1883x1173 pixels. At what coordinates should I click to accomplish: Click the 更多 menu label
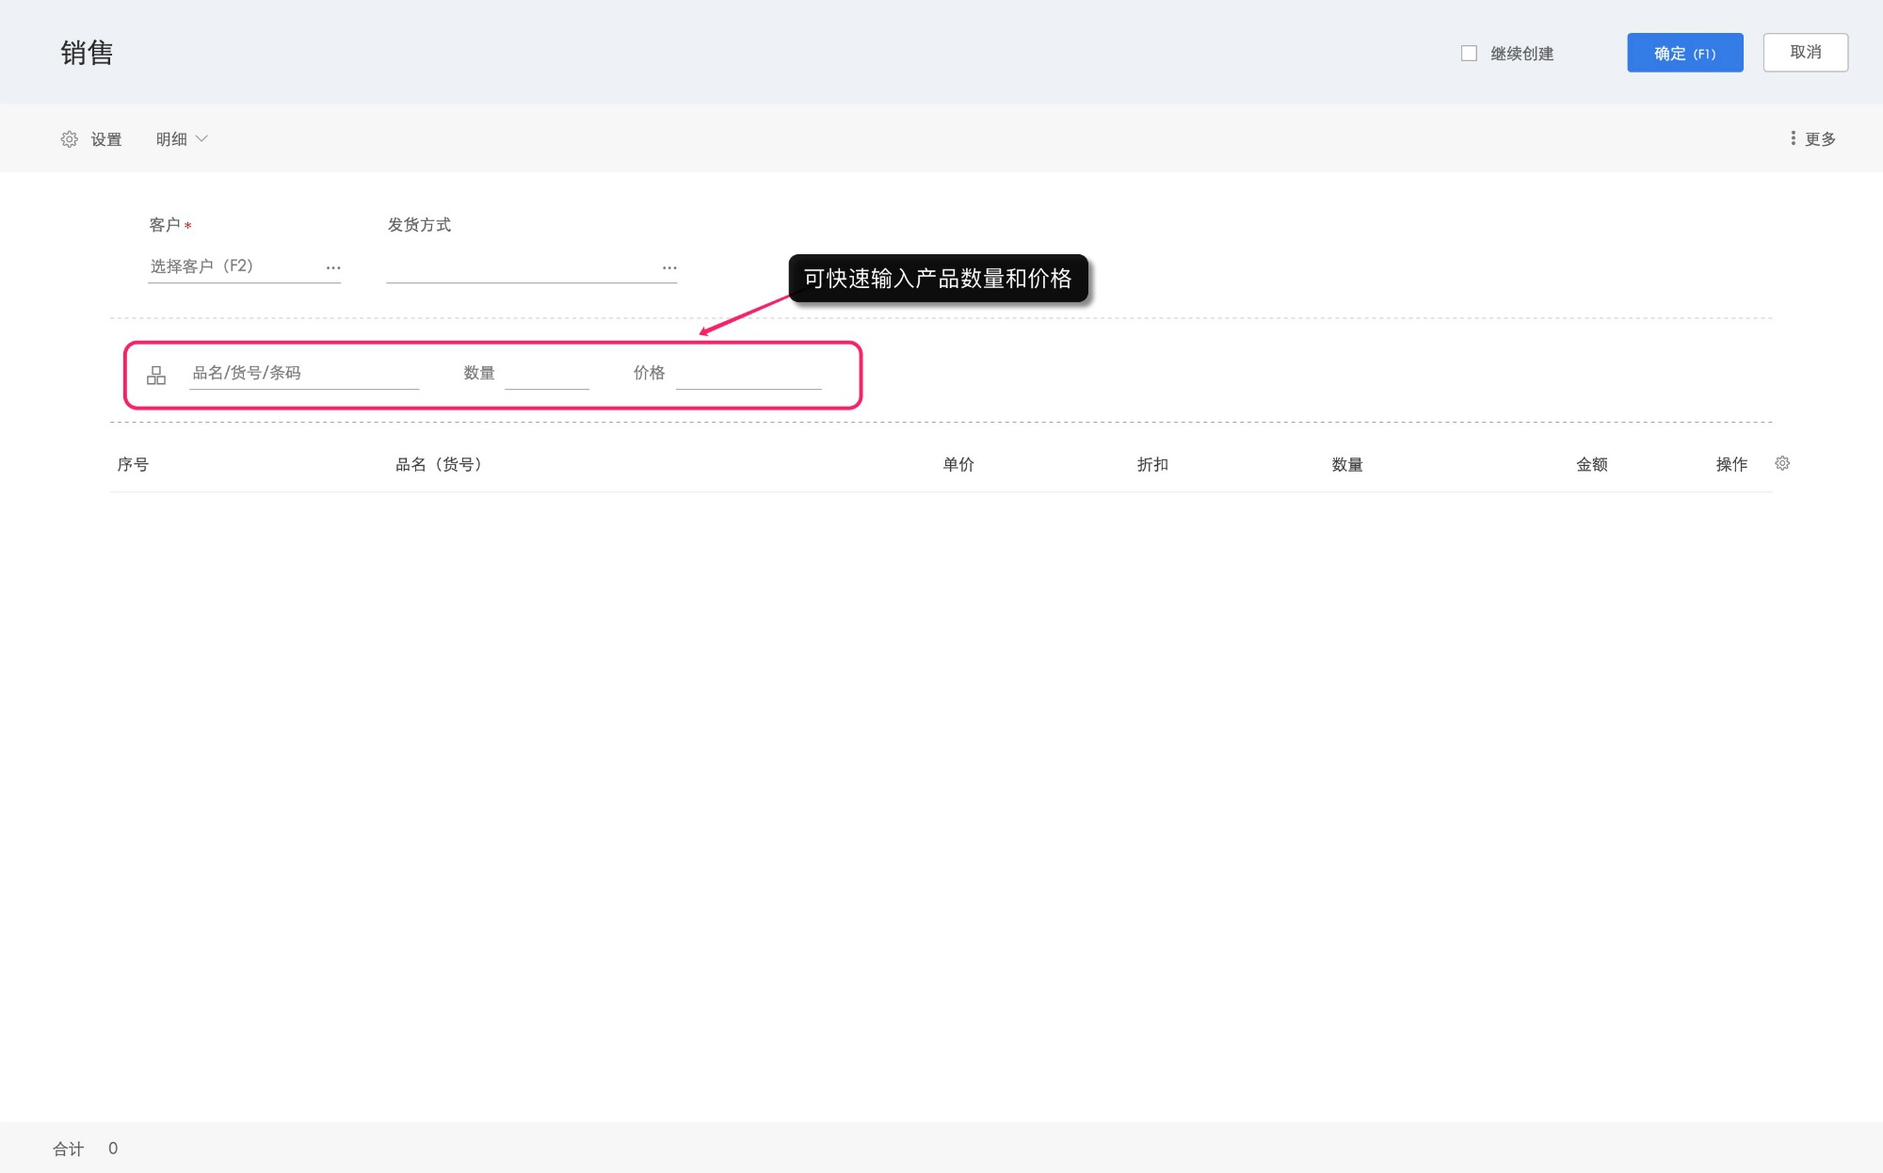pyautogui.click(x=1820, y=139)
